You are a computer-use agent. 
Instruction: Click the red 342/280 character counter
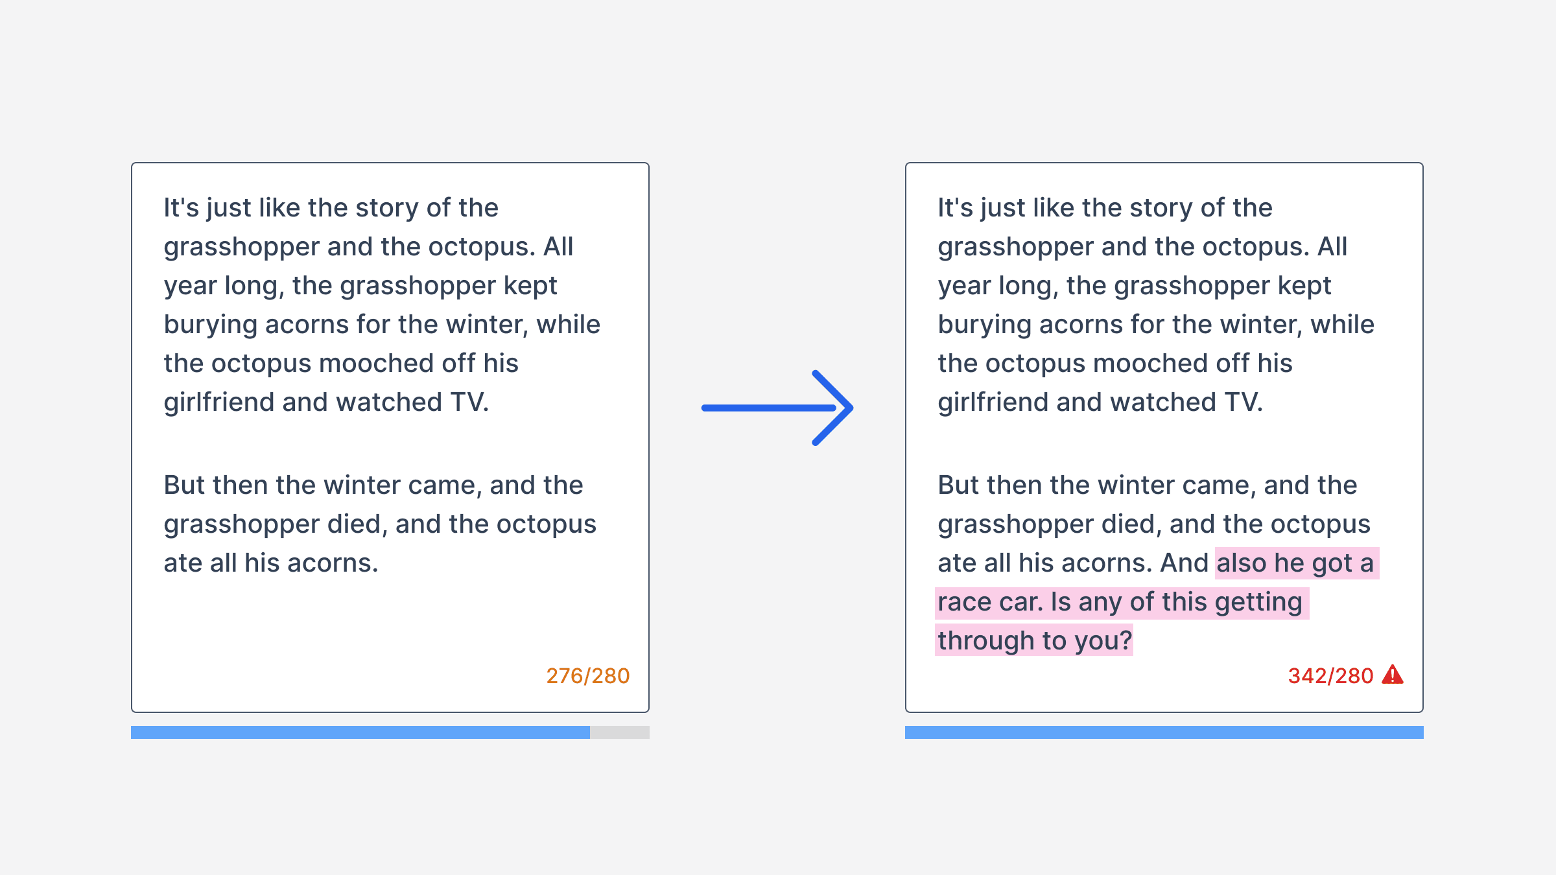click(1330, 676)
